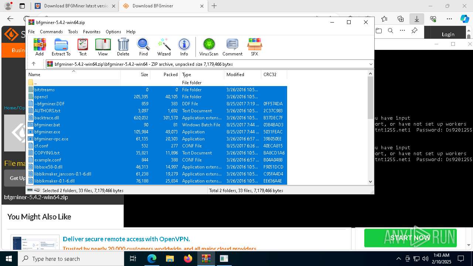473x266 pixels.
Task: Click Deliver secure remote access OpenVPN link
Action: click(x=126, y=239)
